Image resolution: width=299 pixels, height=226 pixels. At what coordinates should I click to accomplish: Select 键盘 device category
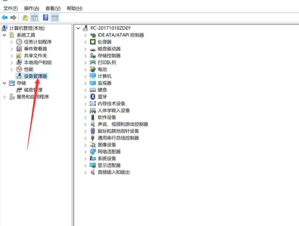click(102, 90)
